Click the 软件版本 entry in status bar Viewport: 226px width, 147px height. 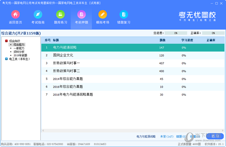214,144
